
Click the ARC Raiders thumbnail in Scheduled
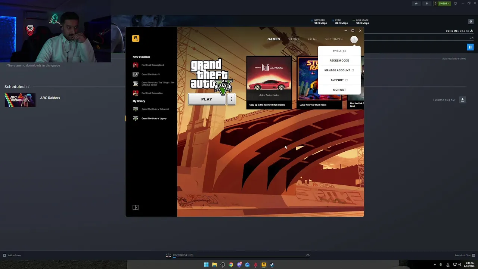click(x=20, y=100)
